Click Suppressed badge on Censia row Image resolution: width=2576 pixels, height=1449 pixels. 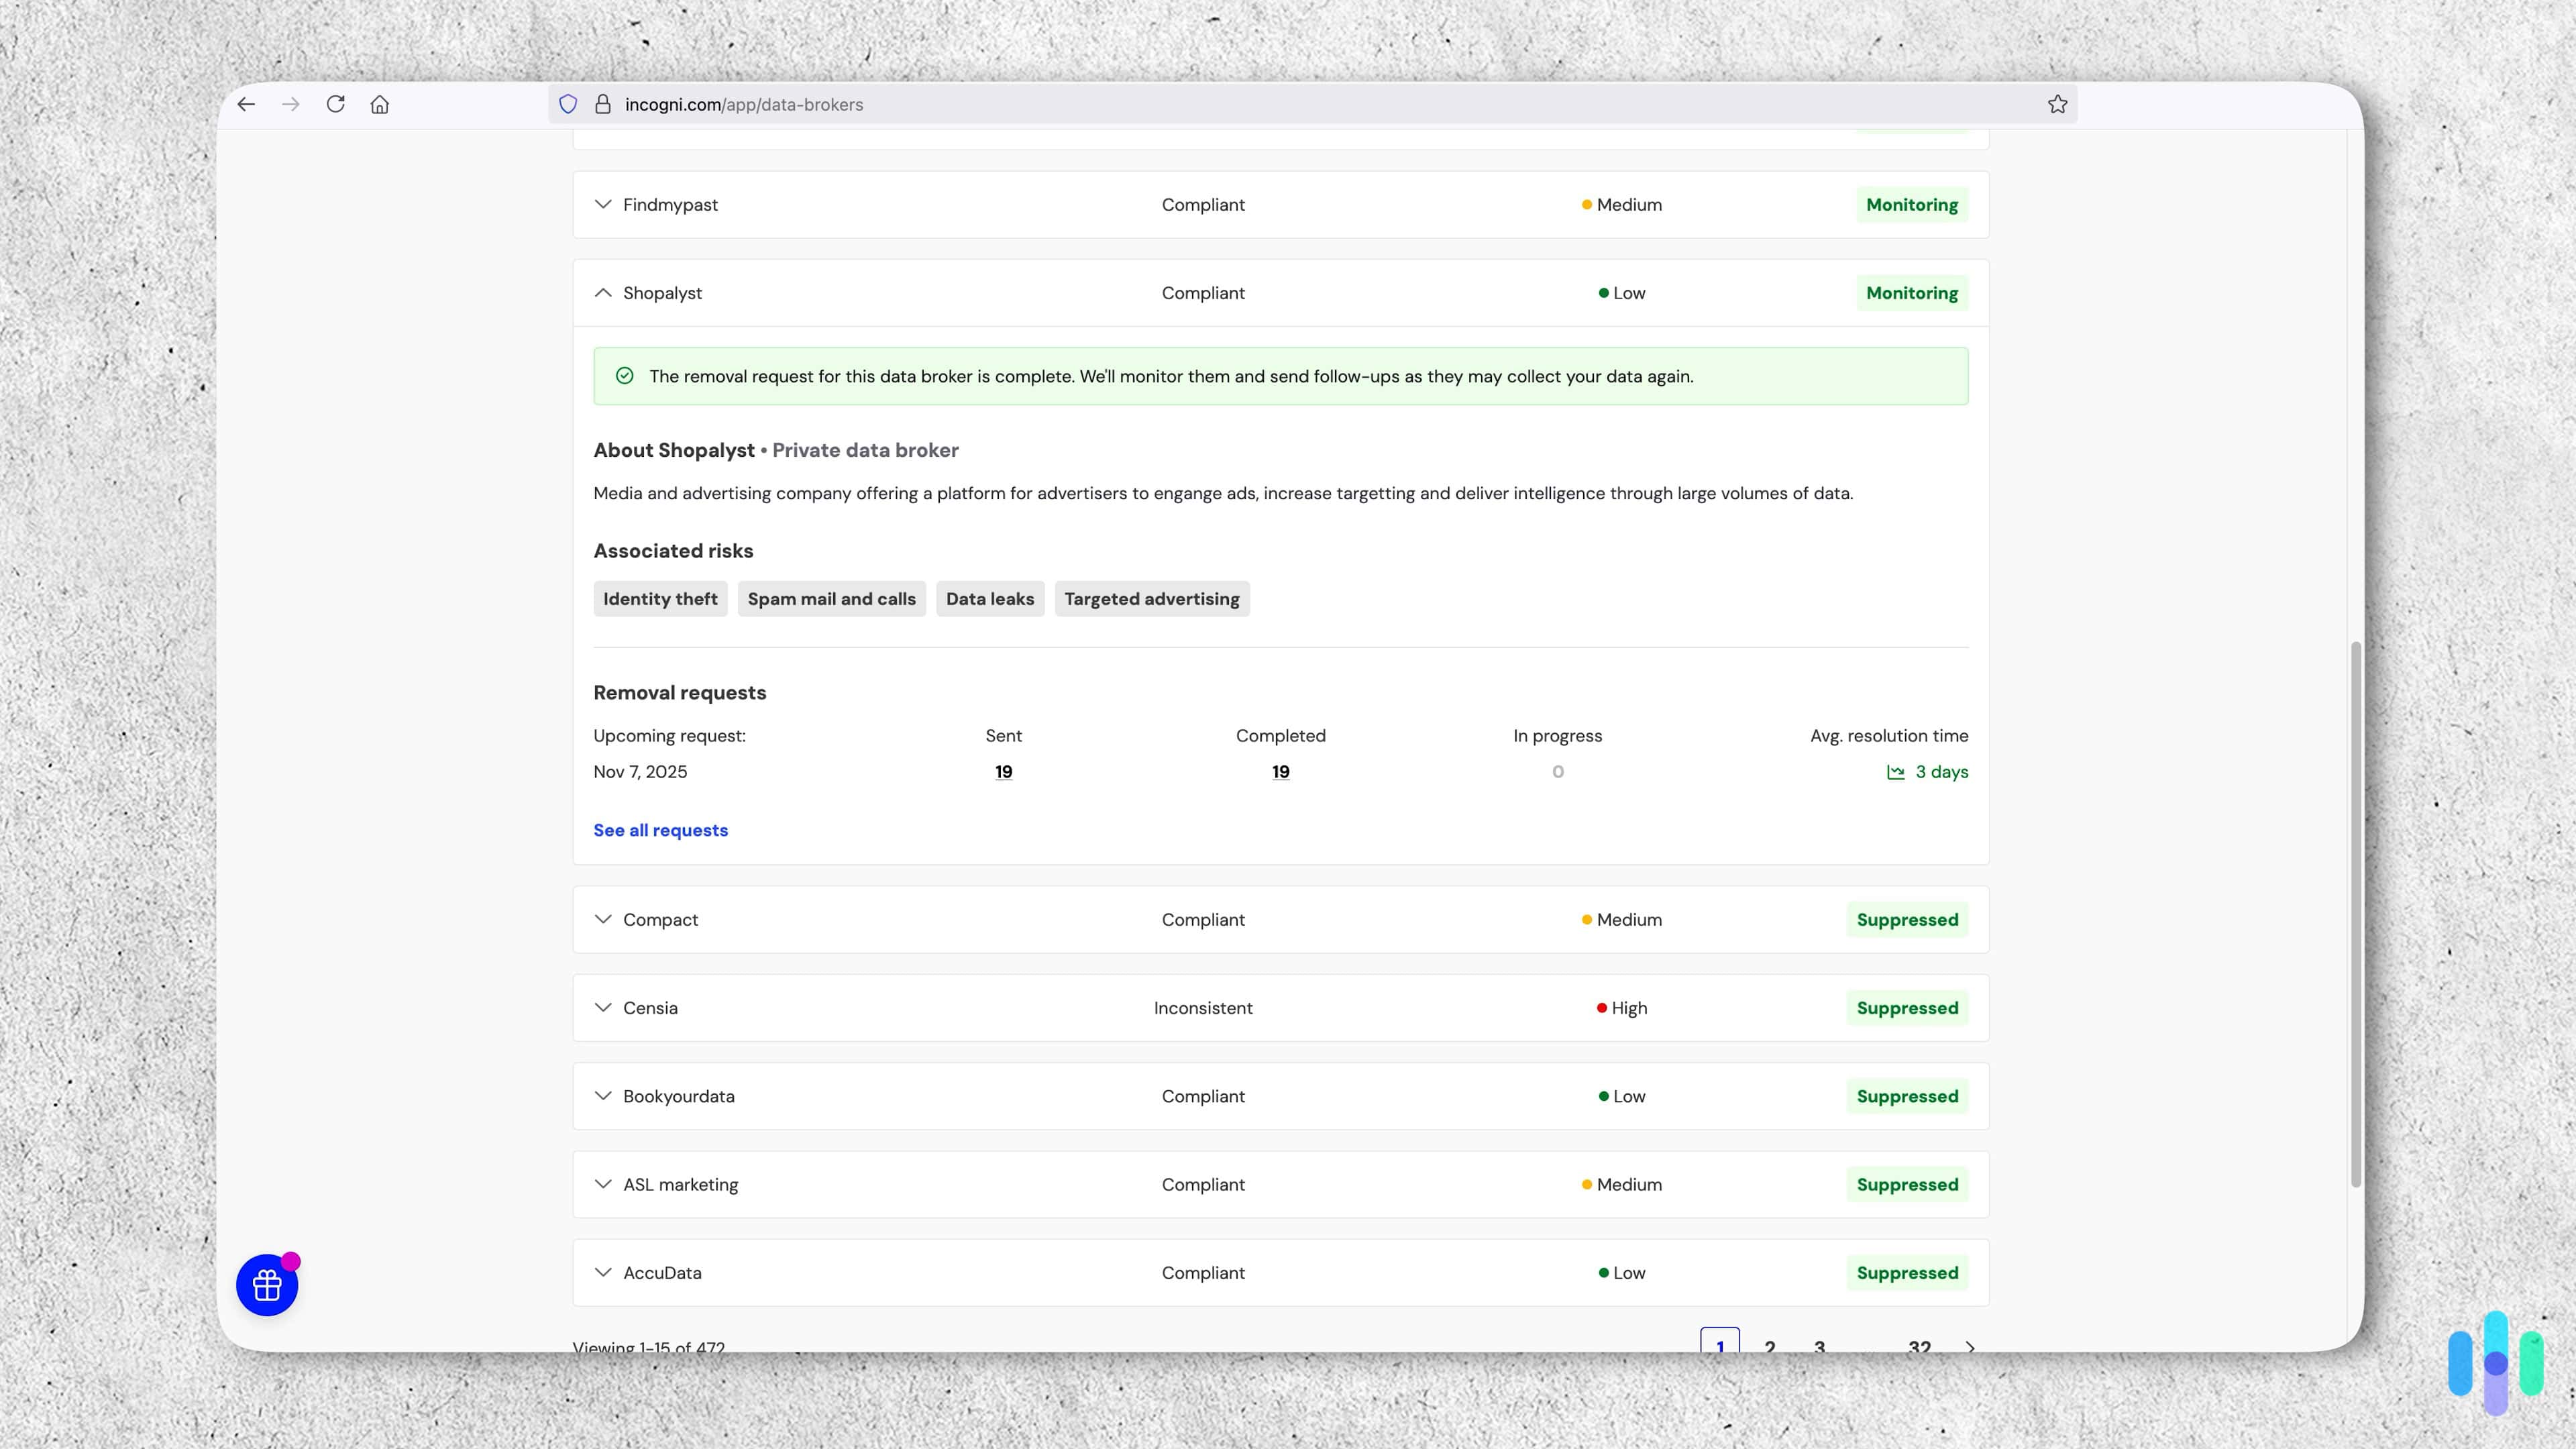click(1907, 1008)
